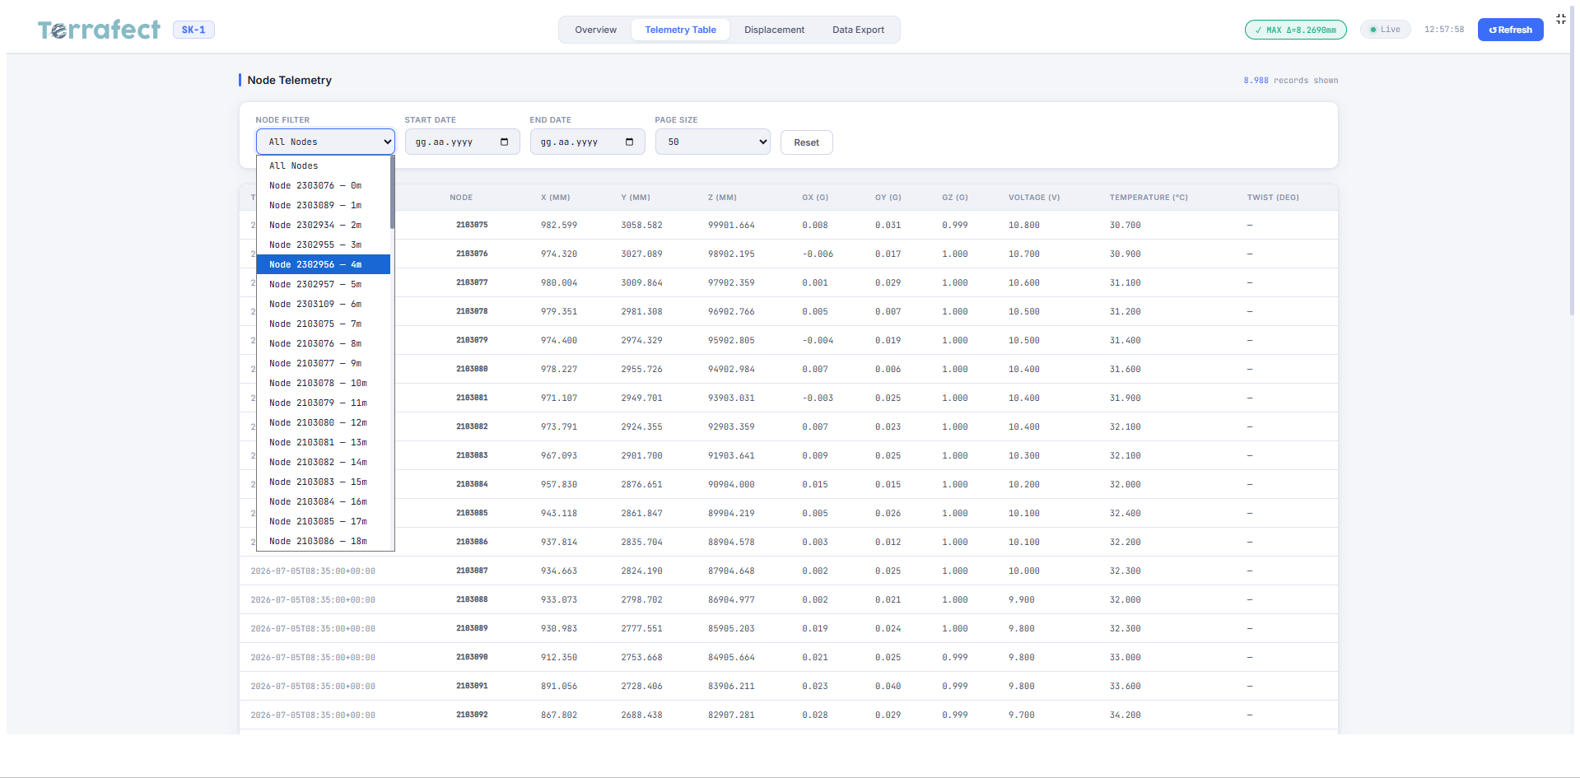Viewport: 1580px width, 778px height.
Task: Click temperature value 34.200
Action: 1125,715
